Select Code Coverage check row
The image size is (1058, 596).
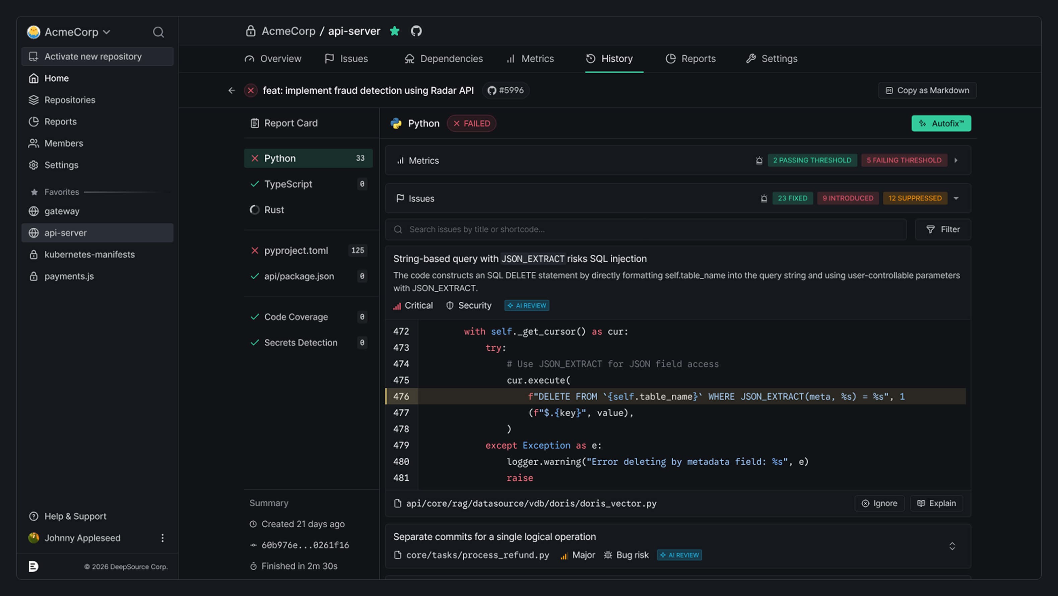[x=308, y=317]
